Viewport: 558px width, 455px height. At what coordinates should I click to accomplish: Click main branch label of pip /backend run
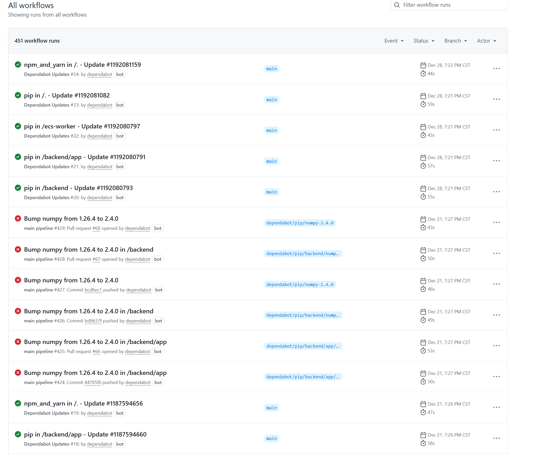tap(271, 192)
